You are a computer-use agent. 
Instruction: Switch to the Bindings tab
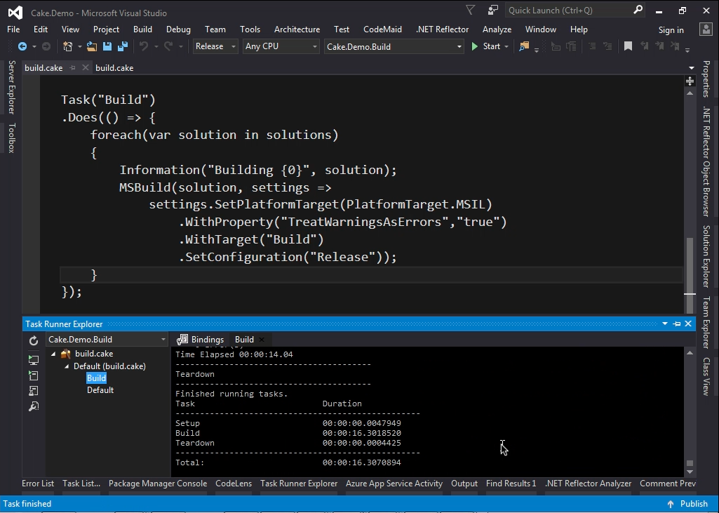point(201,340)
